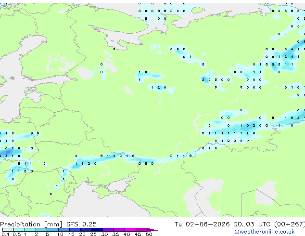This screenshot has width=305, height=236.
Task: Click the '10' legend scale label
Action: click(x=60, y=234)
